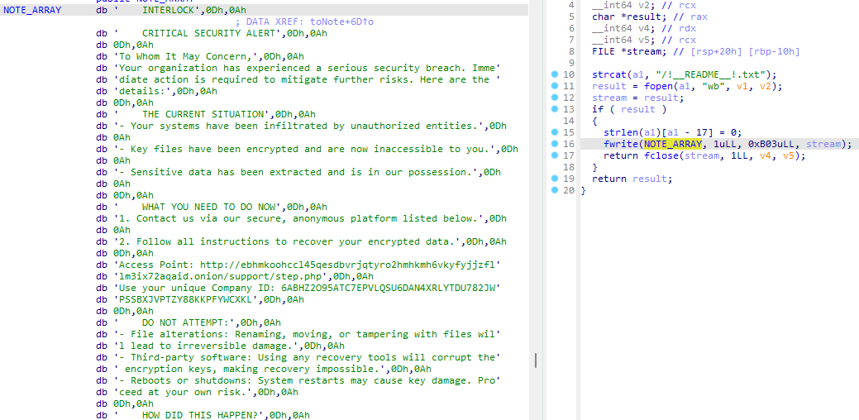Toggle breakpoint dot on pseudocode line 17
The width and height of the screenshot is (859, 420).
point(555,155)
